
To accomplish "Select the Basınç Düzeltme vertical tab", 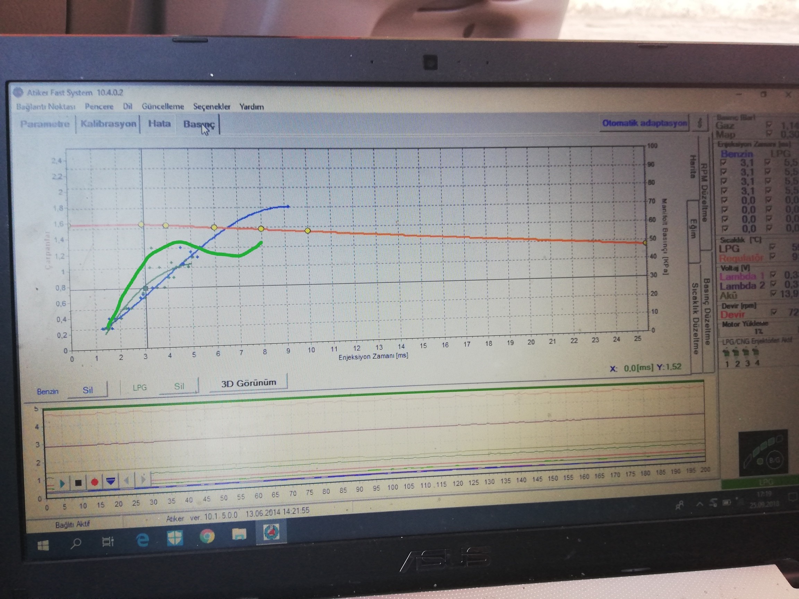I will click(x=707, y=311).
